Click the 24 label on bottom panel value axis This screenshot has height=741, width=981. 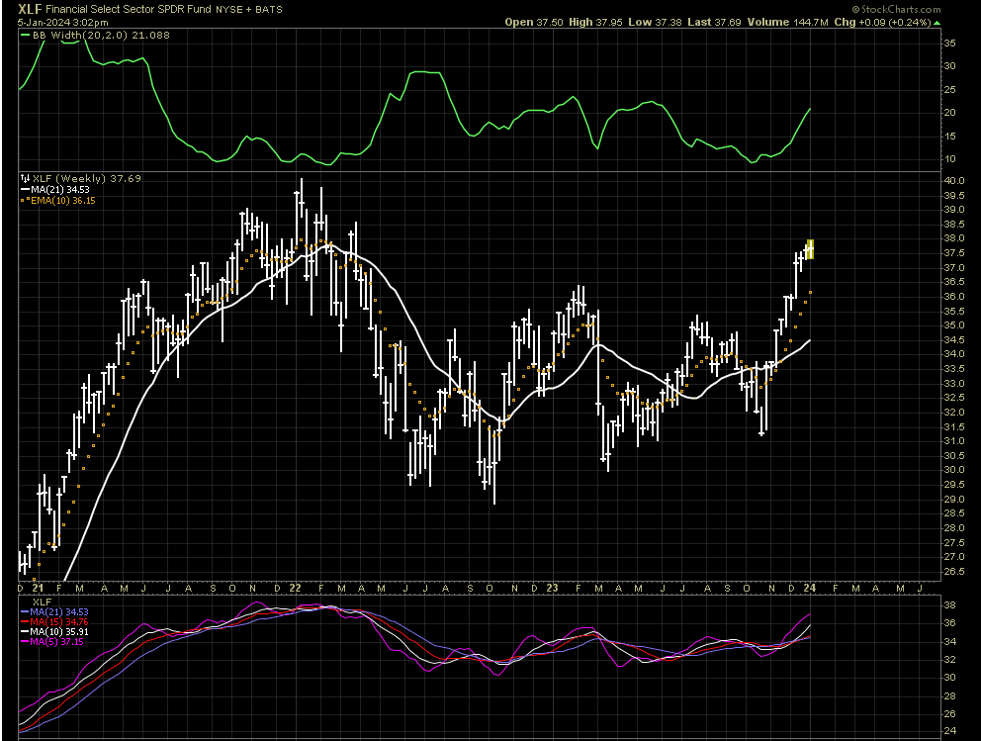[x=949, y=731]
